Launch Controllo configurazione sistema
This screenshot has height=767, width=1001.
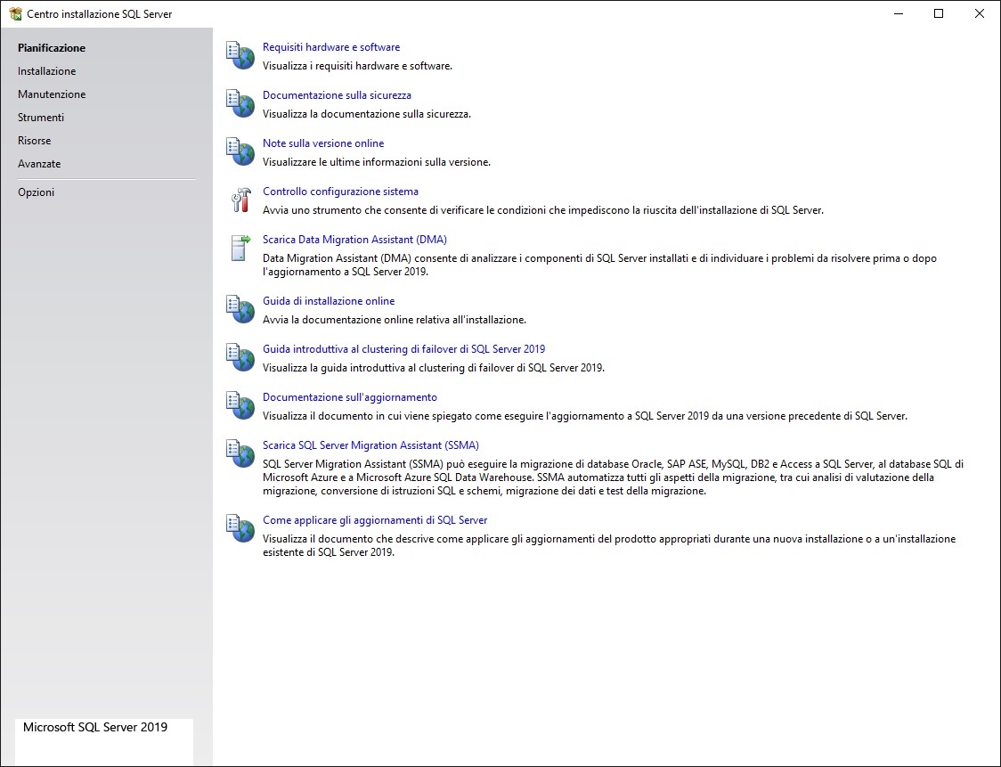341,192
